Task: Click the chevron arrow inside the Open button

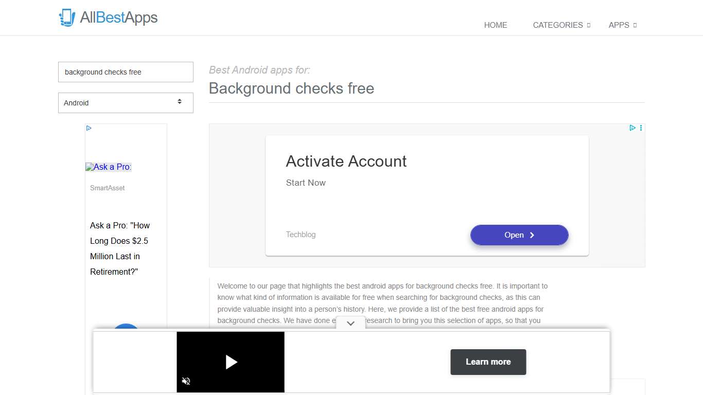Action: 532,235
